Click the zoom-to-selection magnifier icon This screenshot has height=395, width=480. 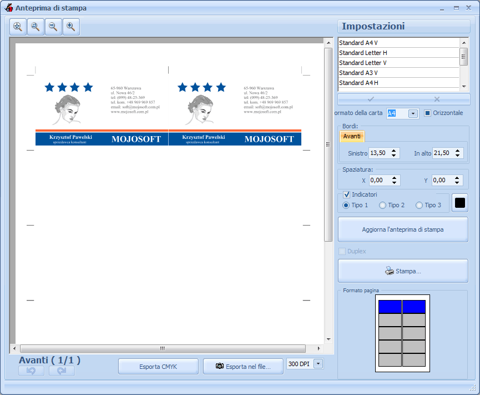click(36, 27)
